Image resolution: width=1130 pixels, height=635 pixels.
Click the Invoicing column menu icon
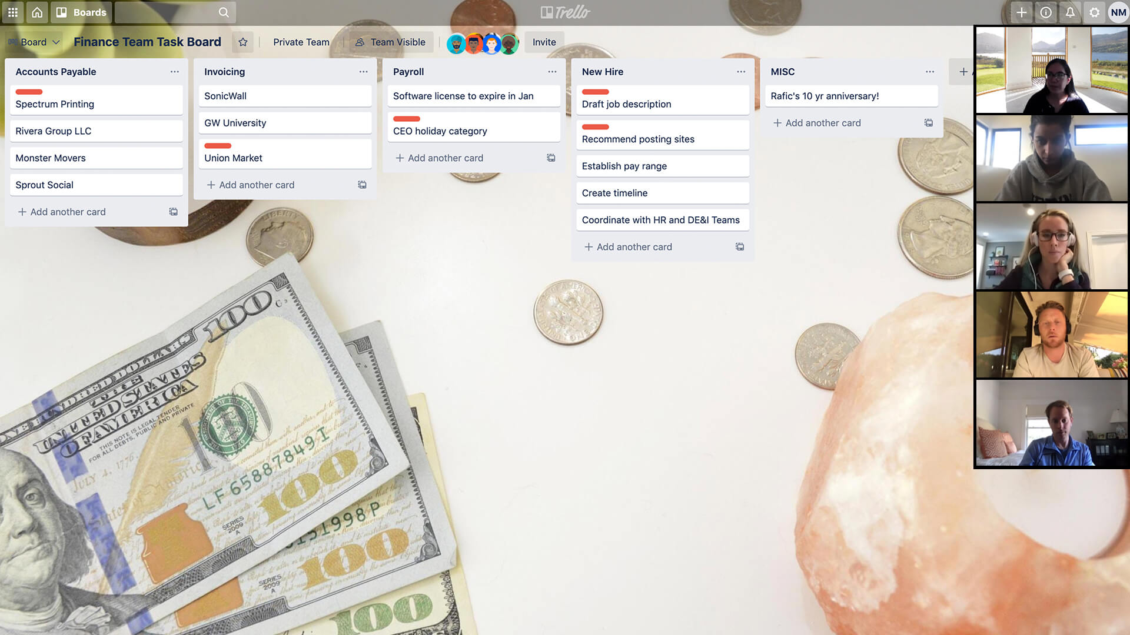tap(363, 71)
